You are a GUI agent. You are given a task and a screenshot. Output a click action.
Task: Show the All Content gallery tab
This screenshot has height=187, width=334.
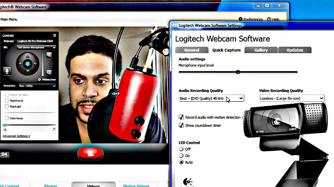coord(10,185)
